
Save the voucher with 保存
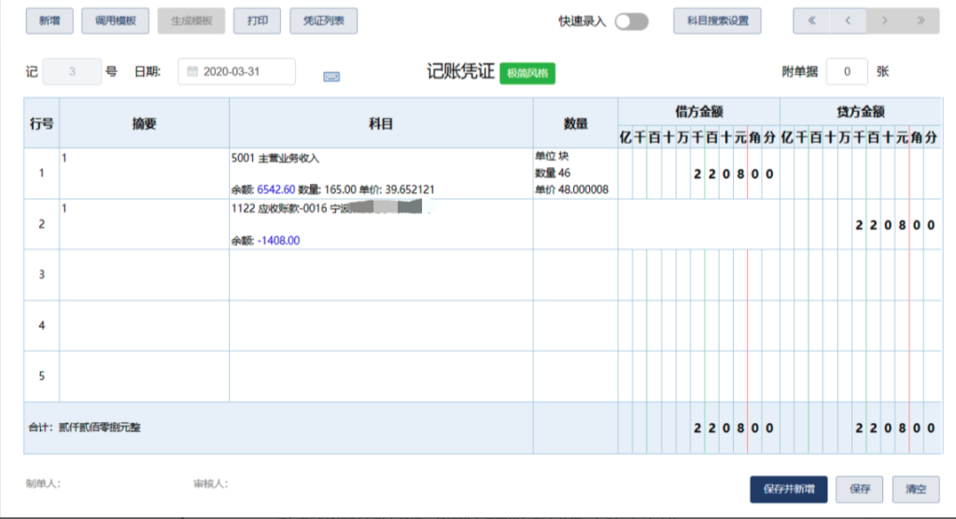(860, 489)
